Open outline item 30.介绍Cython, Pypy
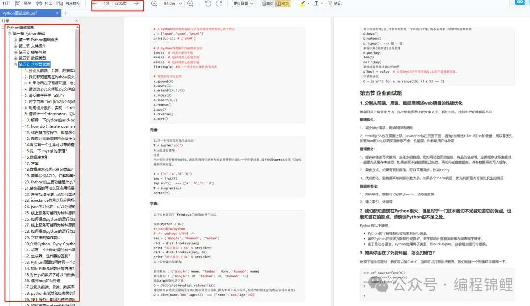 (50, 244)
